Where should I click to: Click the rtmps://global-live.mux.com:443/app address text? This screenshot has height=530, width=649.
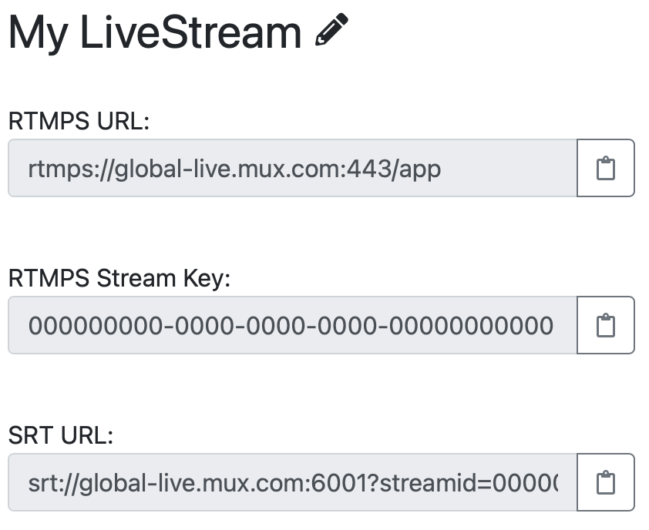pos(234,168)
